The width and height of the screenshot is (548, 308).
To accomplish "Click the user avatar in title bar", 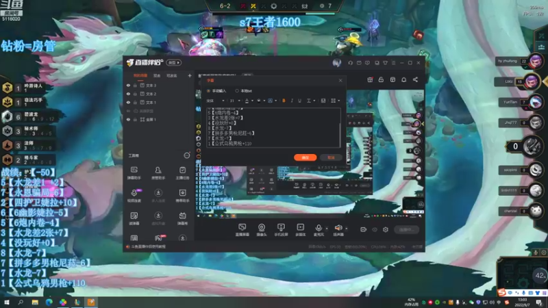I will point(336,63).
